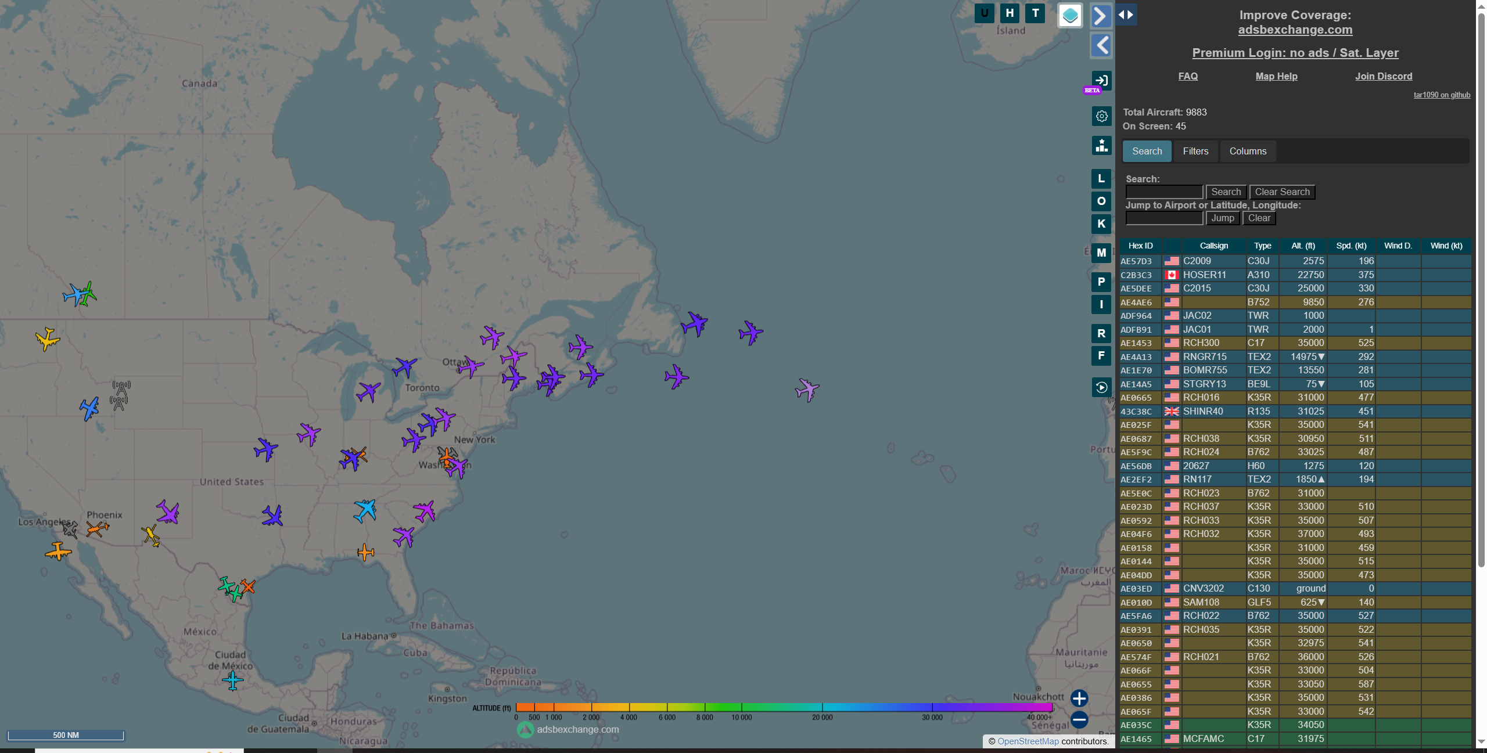Image resolution: width=1487 pixels, height=753 pixels.
Task: Select the SHINR40 aircraft row
Action: click(1295, 412)
